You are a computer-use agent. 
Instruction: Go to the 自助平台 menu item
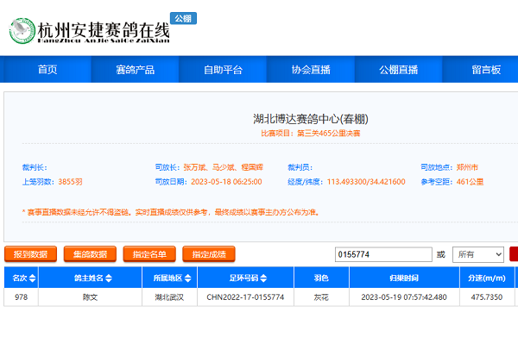[x=223, y=69]
